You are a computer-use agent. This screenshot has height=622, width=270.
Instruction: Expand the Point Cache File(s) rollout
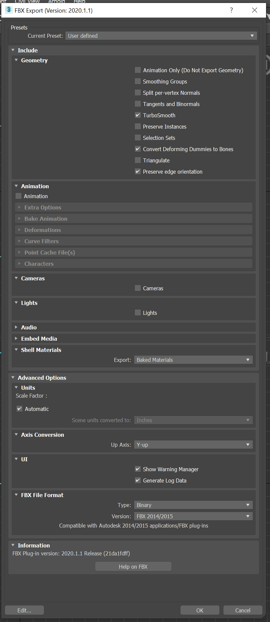134,253
